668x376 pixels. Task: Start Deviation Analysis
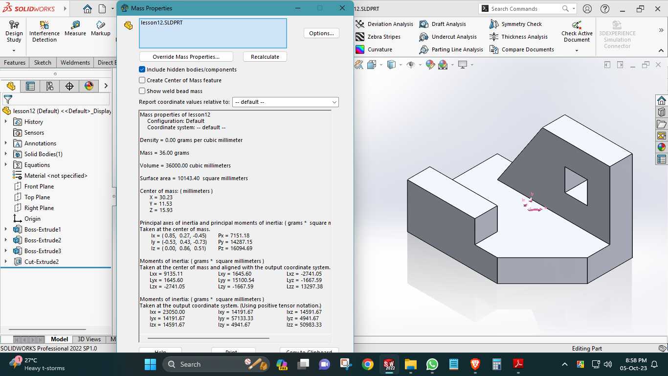[384, 24]
